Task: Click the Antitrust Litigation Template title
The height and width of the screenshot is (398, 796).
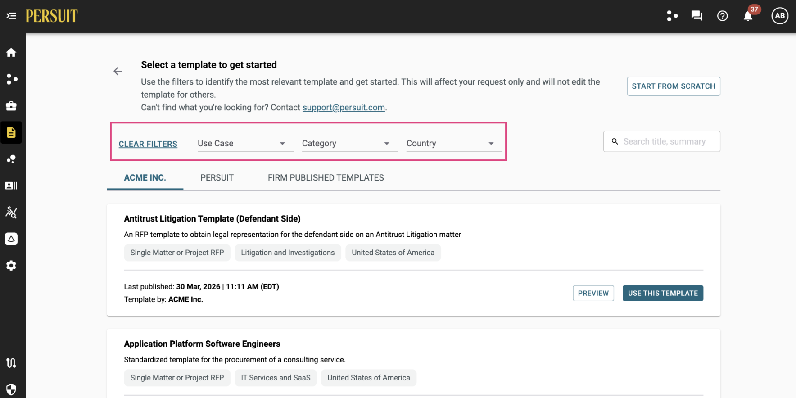Action: (x=213, y=219)
